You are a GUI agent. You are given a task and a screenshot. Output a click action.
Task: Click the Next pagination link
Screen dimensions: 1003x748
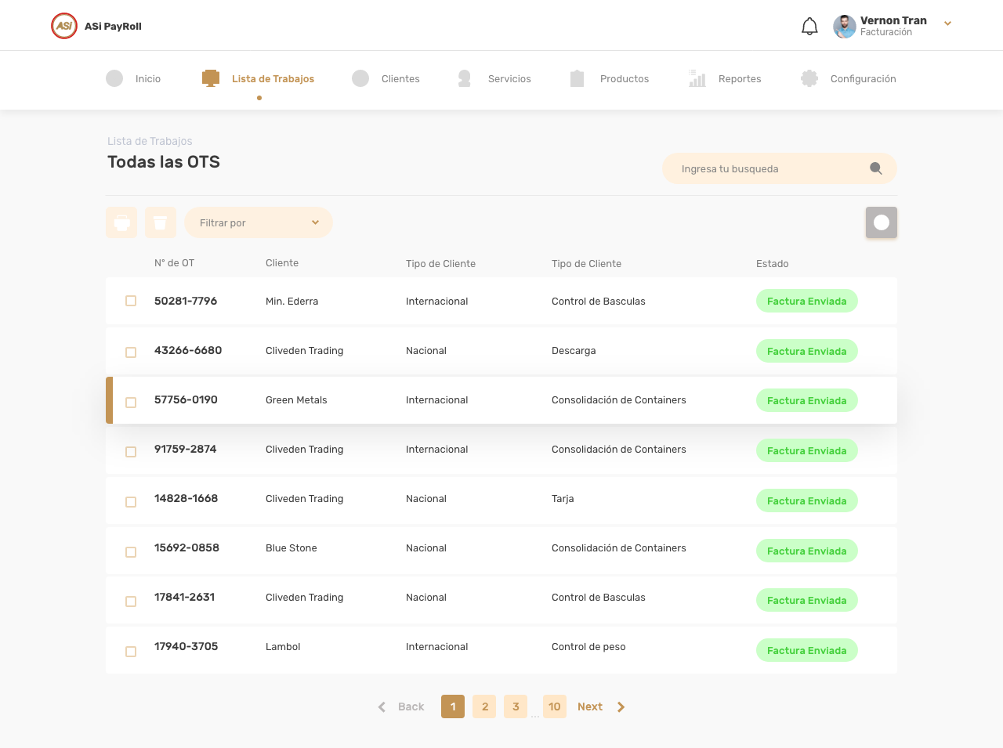click(x=590, y=706)
